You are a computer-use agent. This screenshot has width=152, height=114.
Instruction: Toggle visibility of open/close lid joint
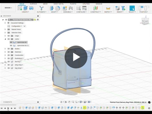coord(11,42)
